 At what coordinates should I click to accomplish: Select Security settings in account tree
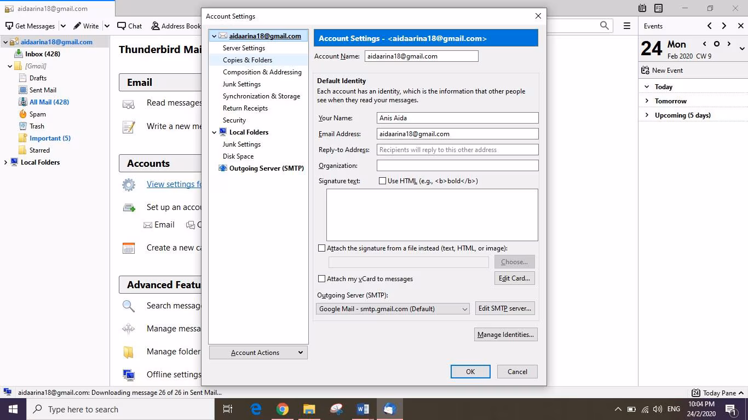[x=234, y=120]
